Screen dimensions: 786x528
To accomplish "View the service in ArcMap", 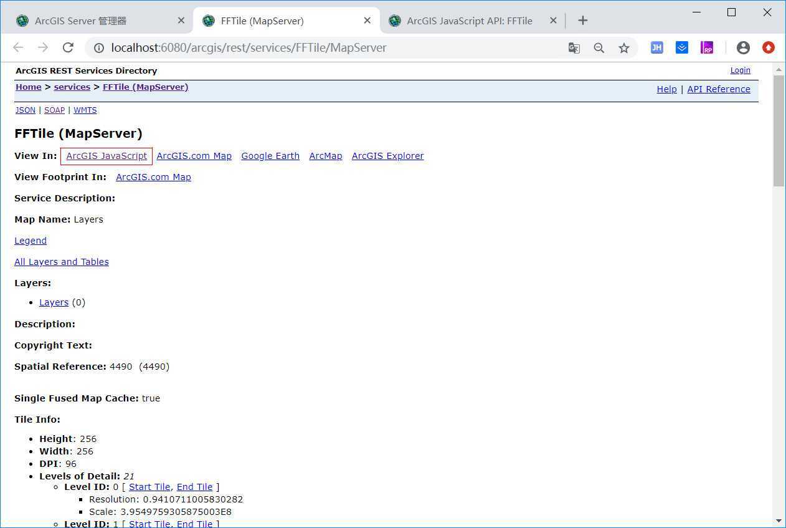I will click(326, 156).
